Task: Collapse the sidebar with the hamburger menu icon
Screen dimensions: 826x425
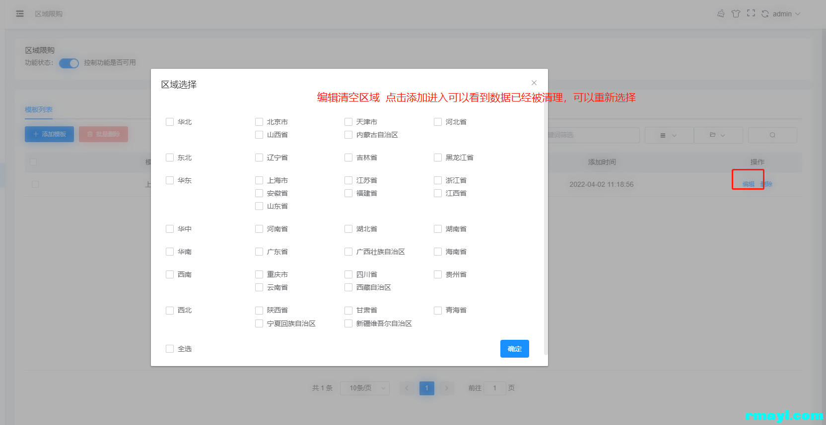Action: (20, 14)
